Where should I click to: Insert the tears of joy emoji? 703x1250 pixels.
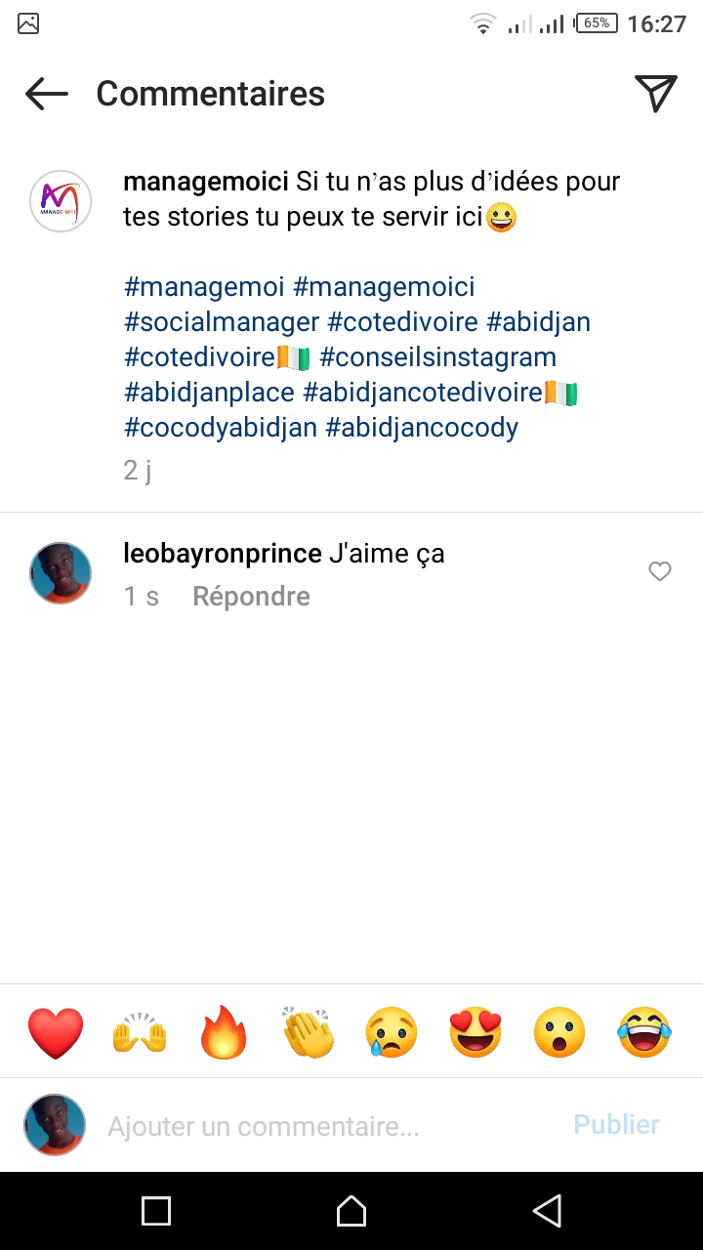click(644, 1032)
